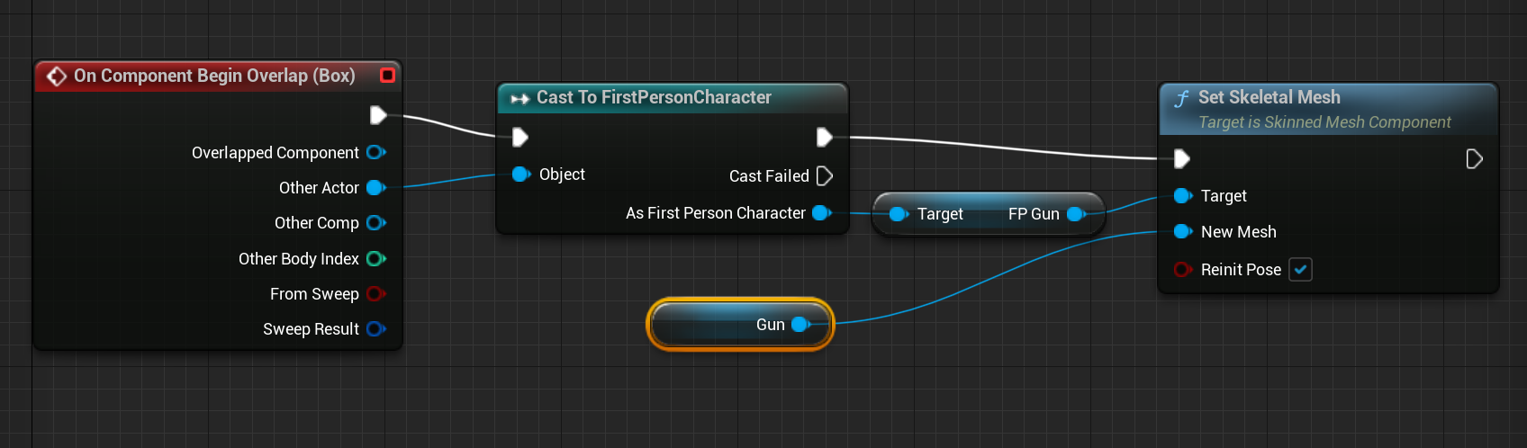The height and width of the screenshot is (448, 1527).
Task: Click the Reinit Pose red input pin
Action: 1183,270
